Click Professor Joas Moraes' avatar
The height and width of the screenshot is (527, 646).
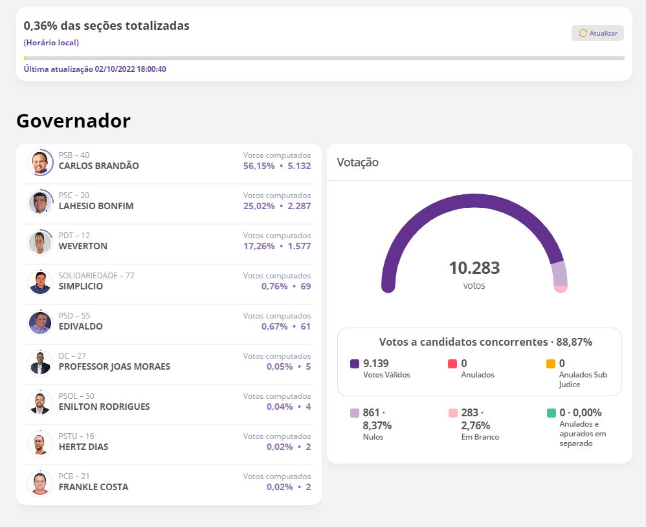tap(40, 363)
